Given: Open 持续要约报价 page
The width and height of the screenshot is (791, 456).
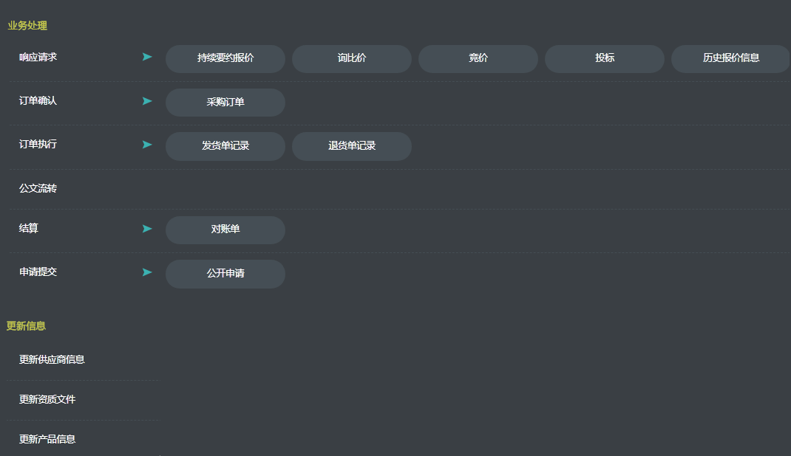Looking at the screenshot, I should (225, 58).
